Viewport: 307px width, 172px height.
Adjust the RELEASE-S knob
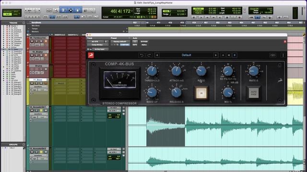[x=177, y=92]
